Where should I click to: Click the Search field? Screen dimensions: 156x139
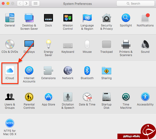[136, 4]
